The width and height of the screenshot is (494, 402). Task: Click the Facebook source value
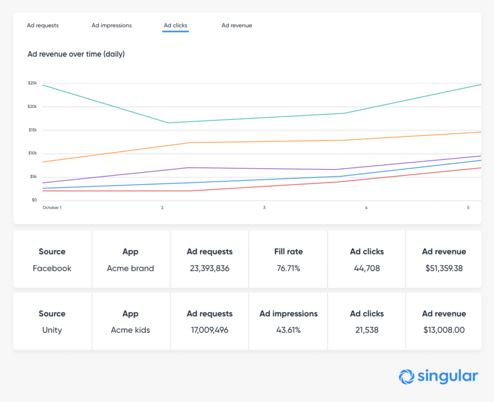(52, 268)
